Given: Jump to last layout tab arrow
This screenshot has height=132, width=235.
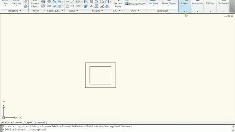Looking at the screenshot, I should [x=11, y=122].
